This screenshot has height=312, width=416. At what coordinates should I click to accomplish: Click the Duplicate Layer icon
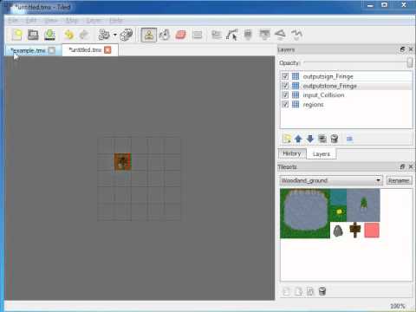coord(322,139)
